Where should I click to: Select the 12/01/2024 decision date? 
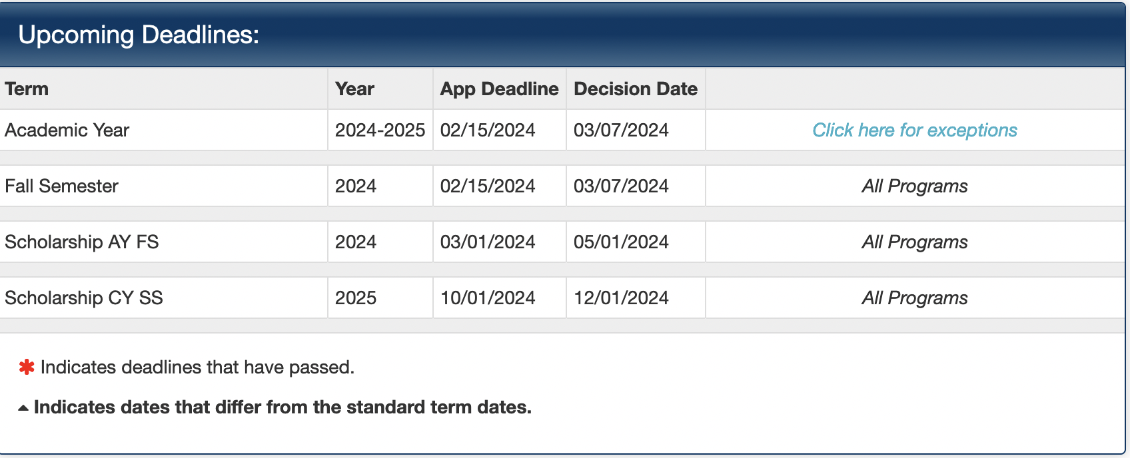(621, 298)
